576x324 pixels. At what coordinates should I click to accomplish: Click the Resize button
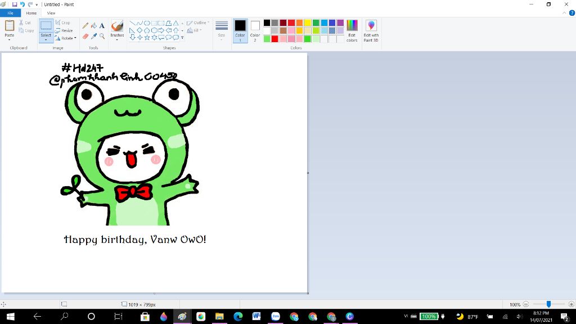[64, 30]
